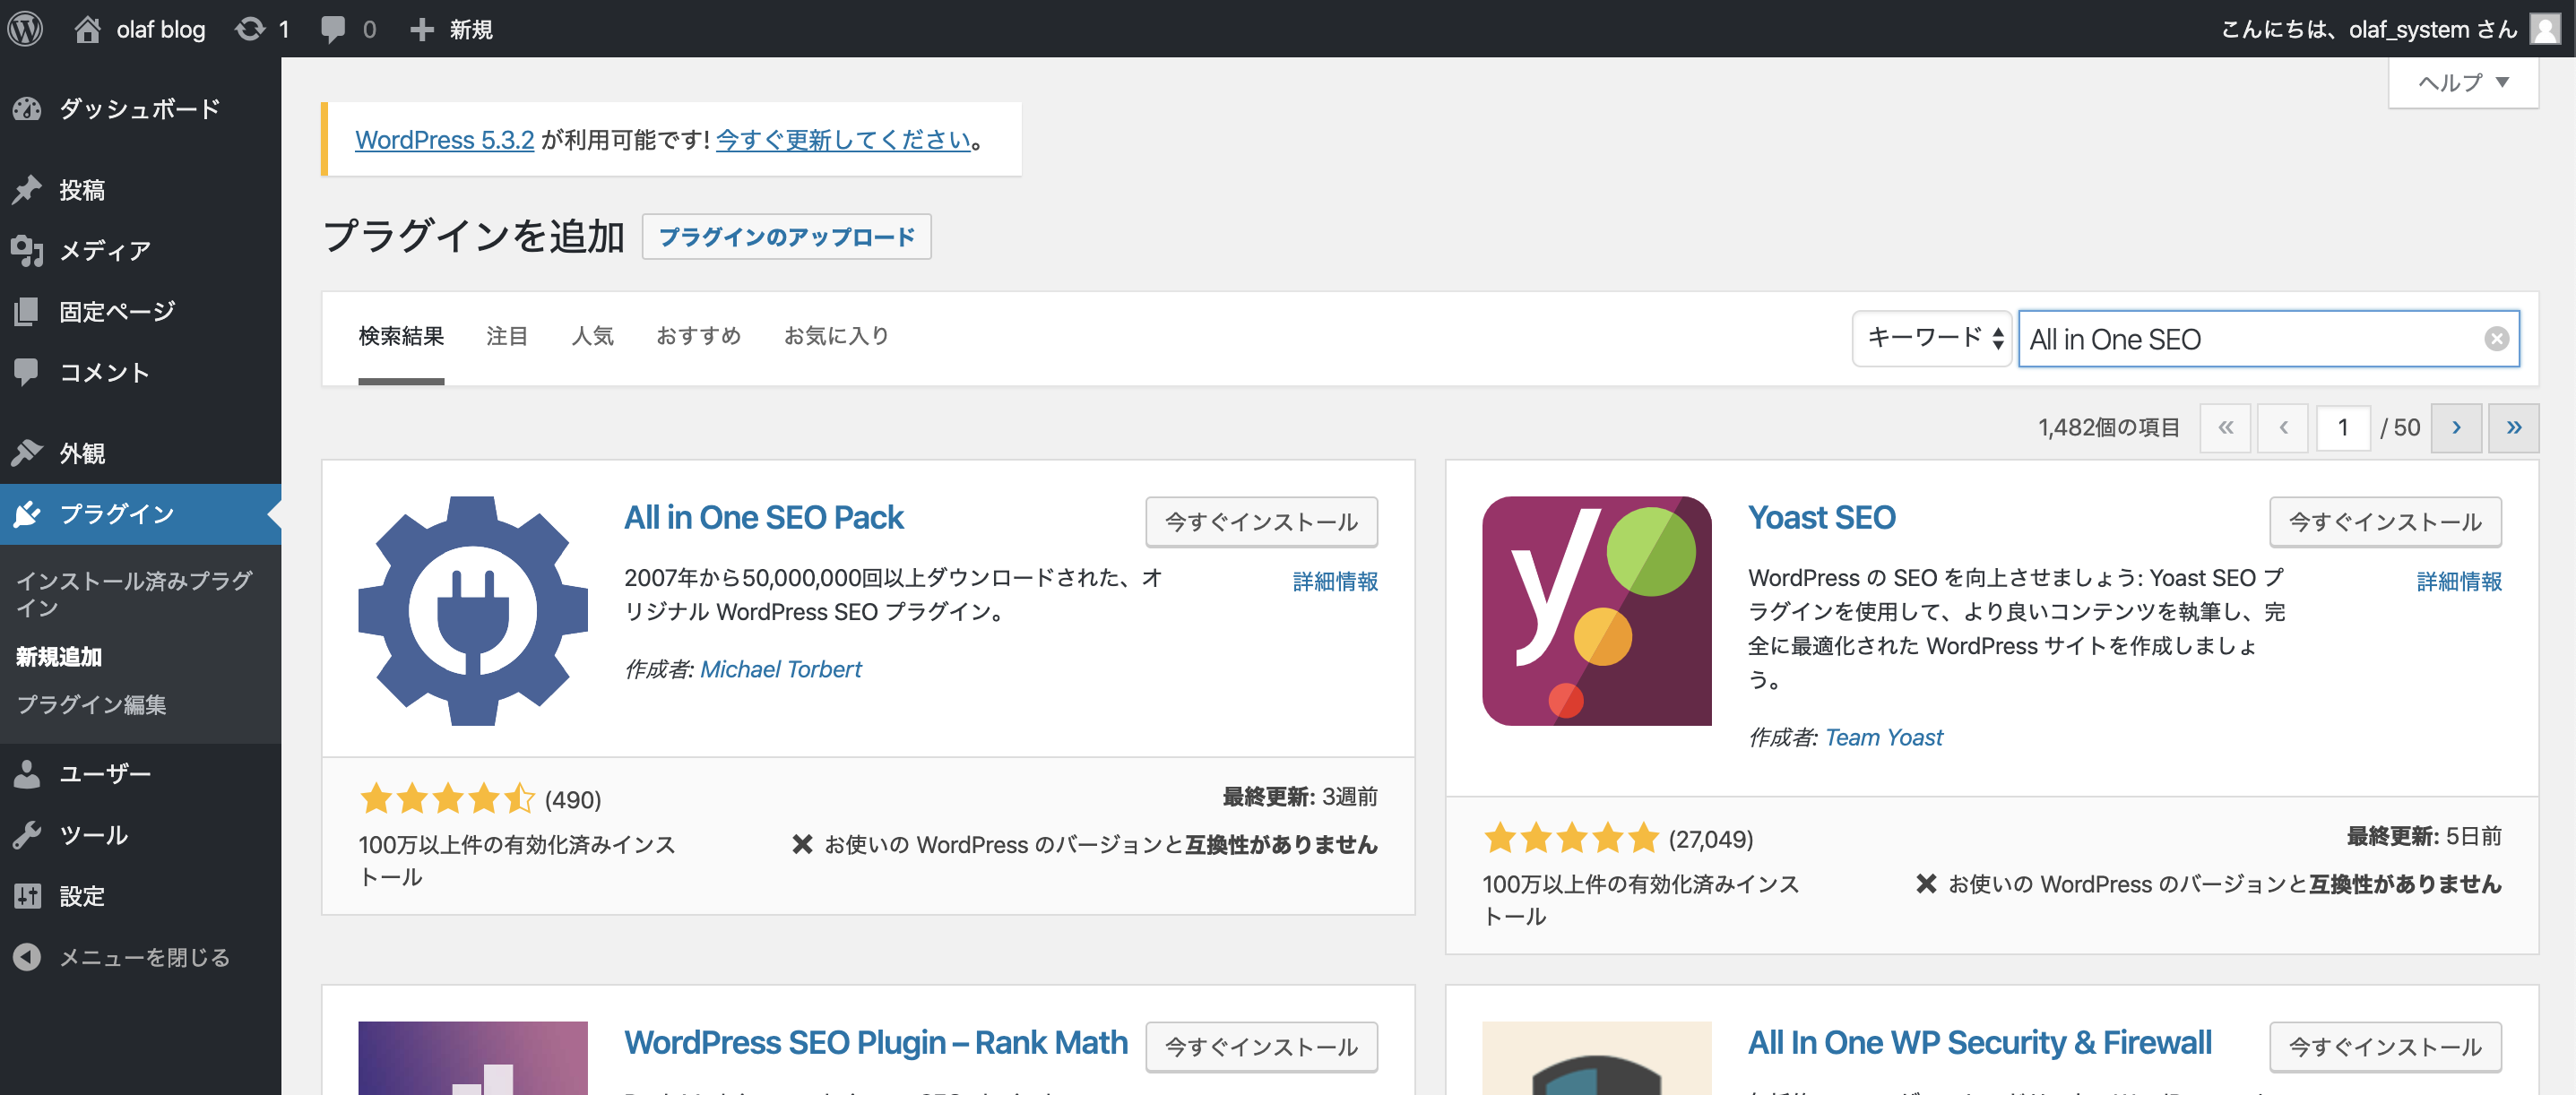Open the 新規 new content menu
Screen dimensions: 2576x1095
click(x=452, y=28)
